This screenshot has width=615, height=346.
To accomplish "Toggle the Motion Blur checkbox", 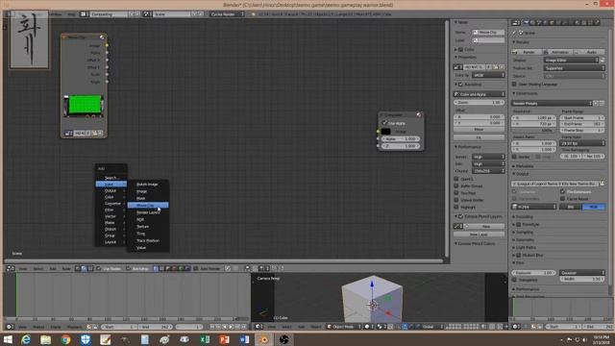I will [519, 255].
